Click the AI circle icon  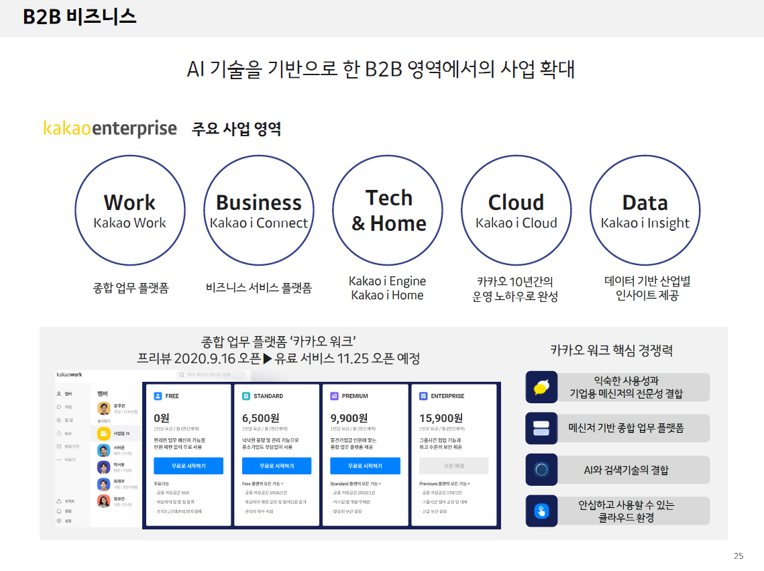541,470
